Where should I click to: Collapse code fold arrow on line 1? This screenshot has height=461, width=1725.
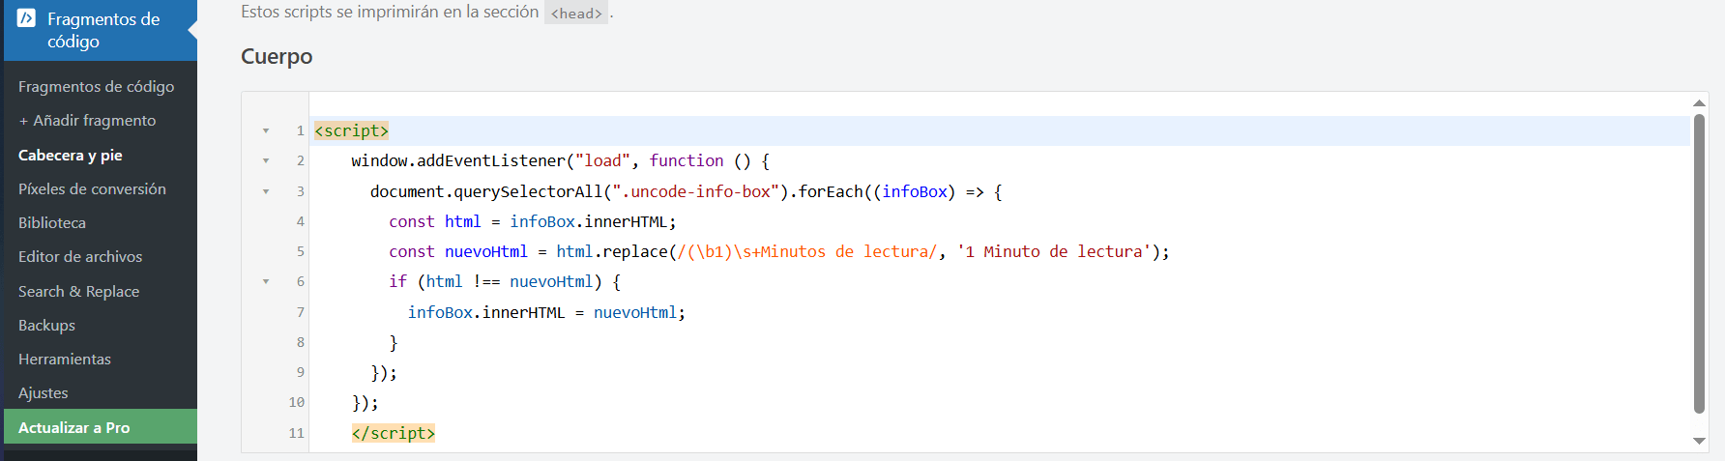266,130
